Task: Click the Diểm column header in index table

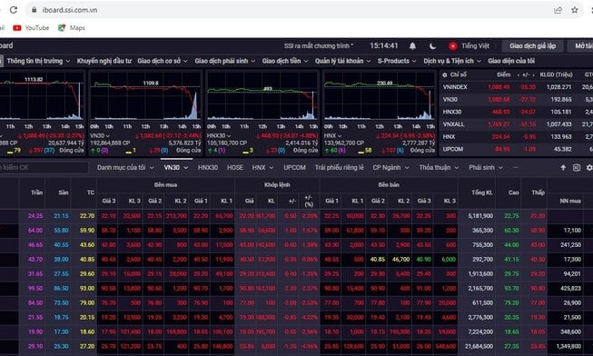Action: [503, 74]
